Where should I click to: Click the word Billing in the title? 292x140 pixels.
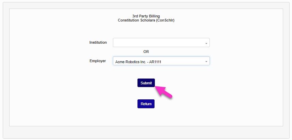click(x=154, y=16)
